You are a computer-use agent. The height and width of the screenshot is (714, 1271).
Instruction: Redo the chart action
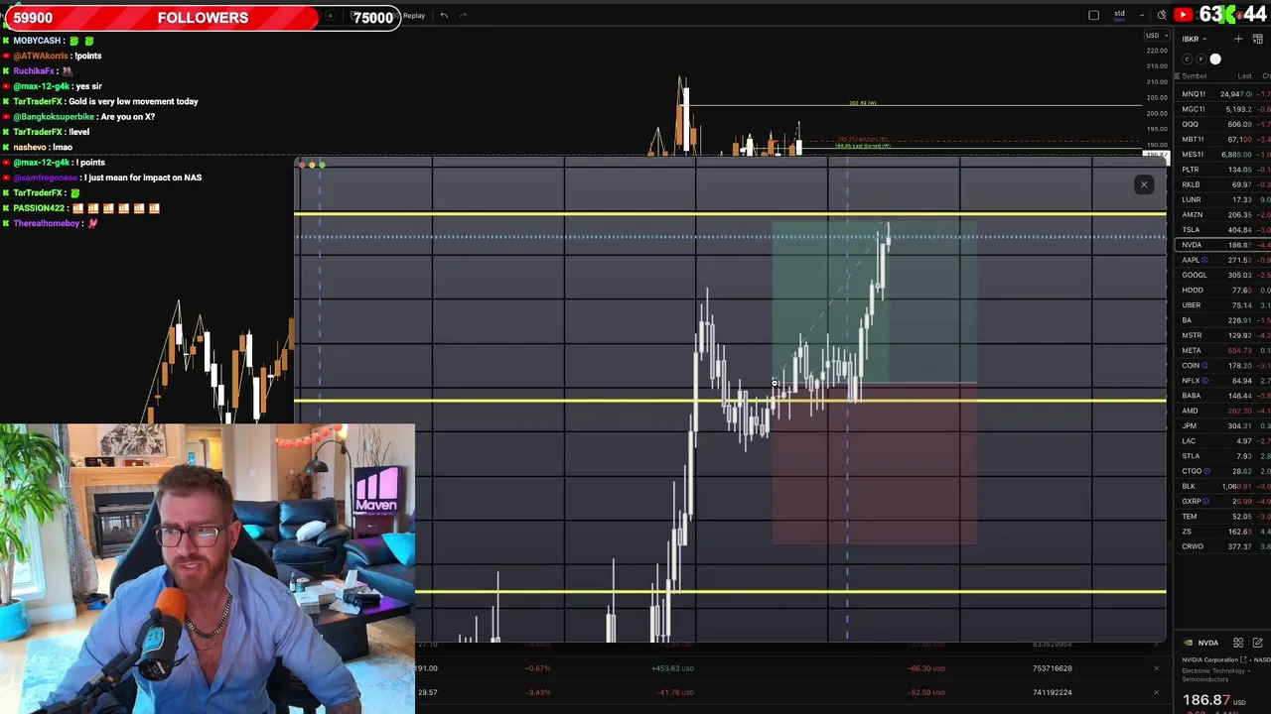pos(463,15)
